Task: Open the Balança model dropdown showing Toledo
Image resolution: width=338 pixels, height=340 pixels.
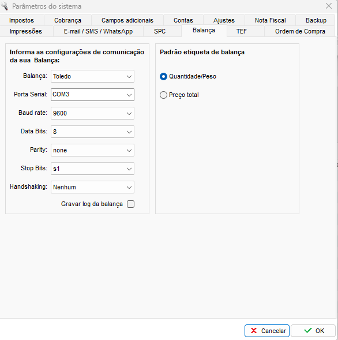Action: click(92, 76)
